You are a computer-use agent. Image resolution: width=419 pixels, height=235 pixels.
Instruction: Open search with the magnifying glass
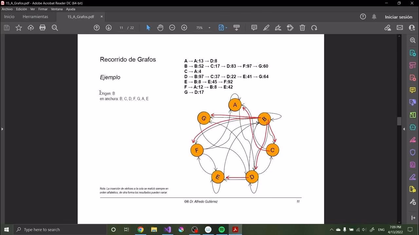55,28
